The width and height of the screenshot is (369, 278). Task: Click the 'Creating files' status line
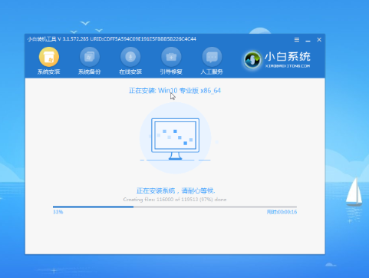[175, 200]
